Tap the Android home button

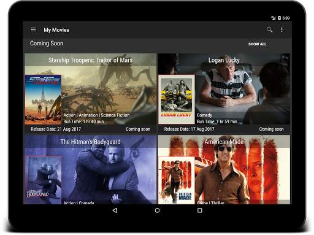click(x=157, y=210)
